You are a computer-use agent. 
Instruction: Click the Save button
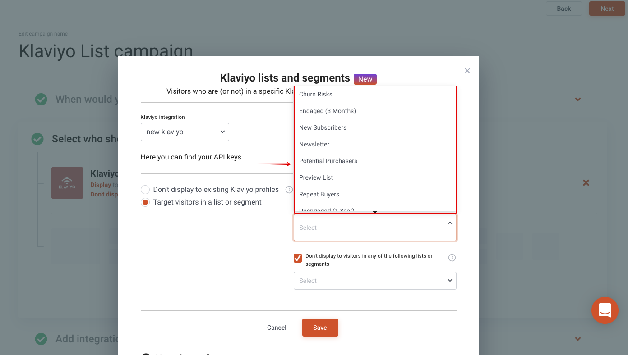[x=320, y=328]
